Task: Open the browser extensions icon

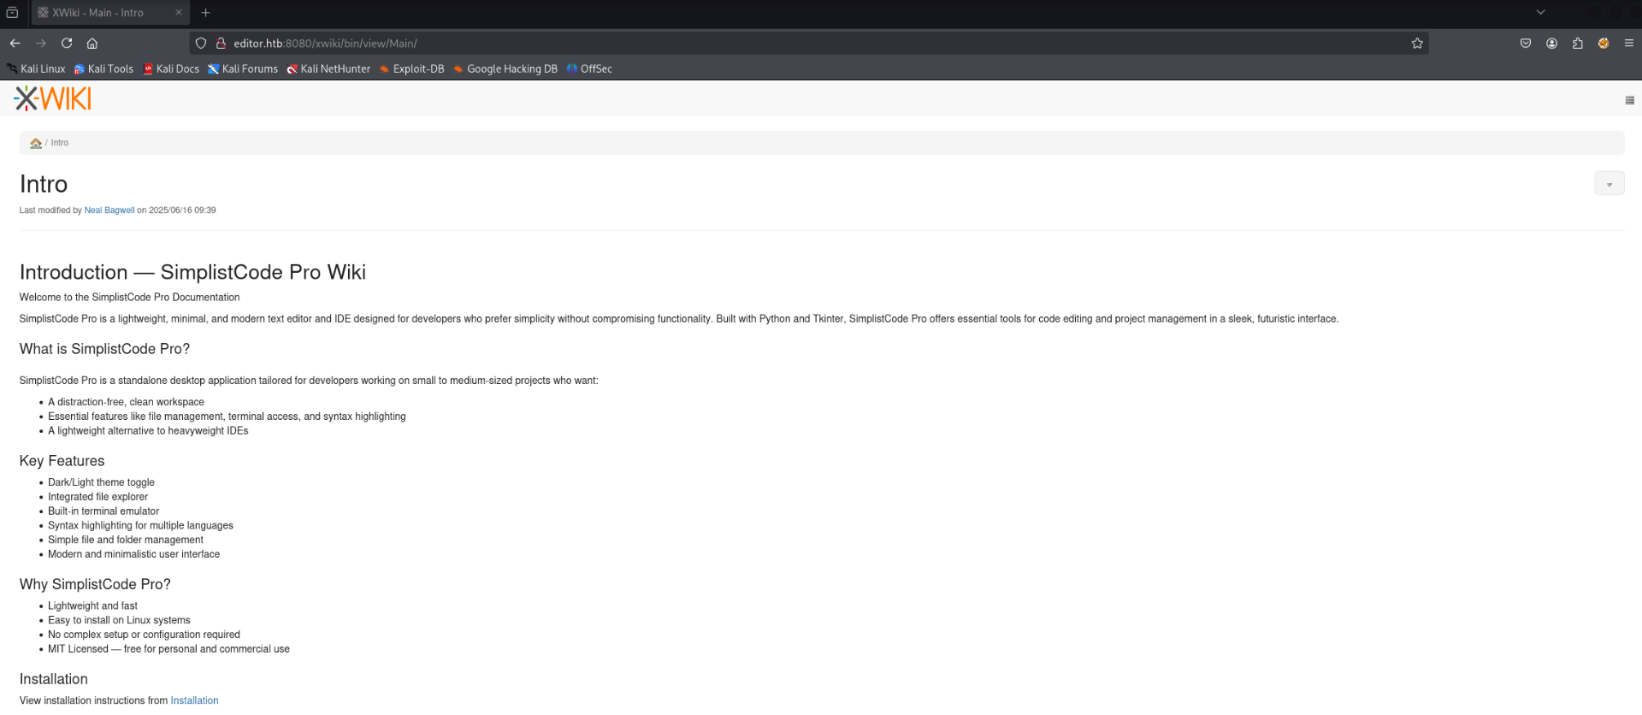Action: click(1577, 44)
